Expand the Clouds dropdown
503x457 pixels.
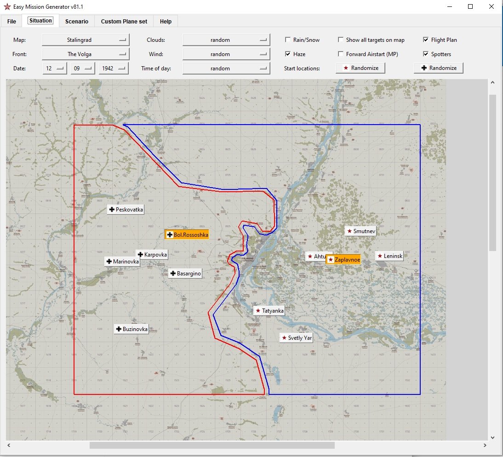pos(226,40)
